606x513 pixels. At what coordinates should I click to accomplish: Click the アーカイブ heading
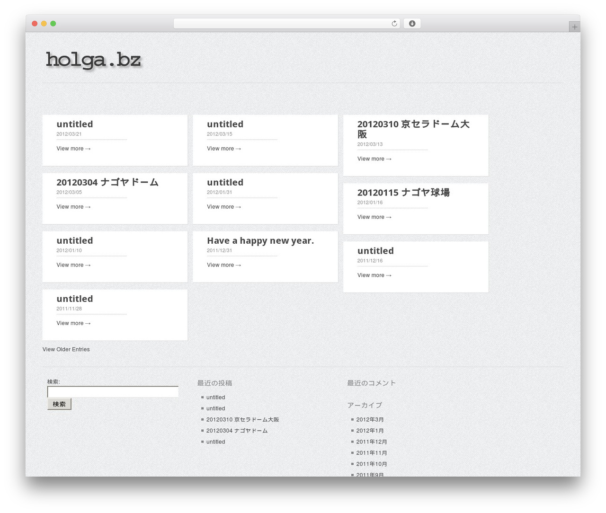point(365,405)
